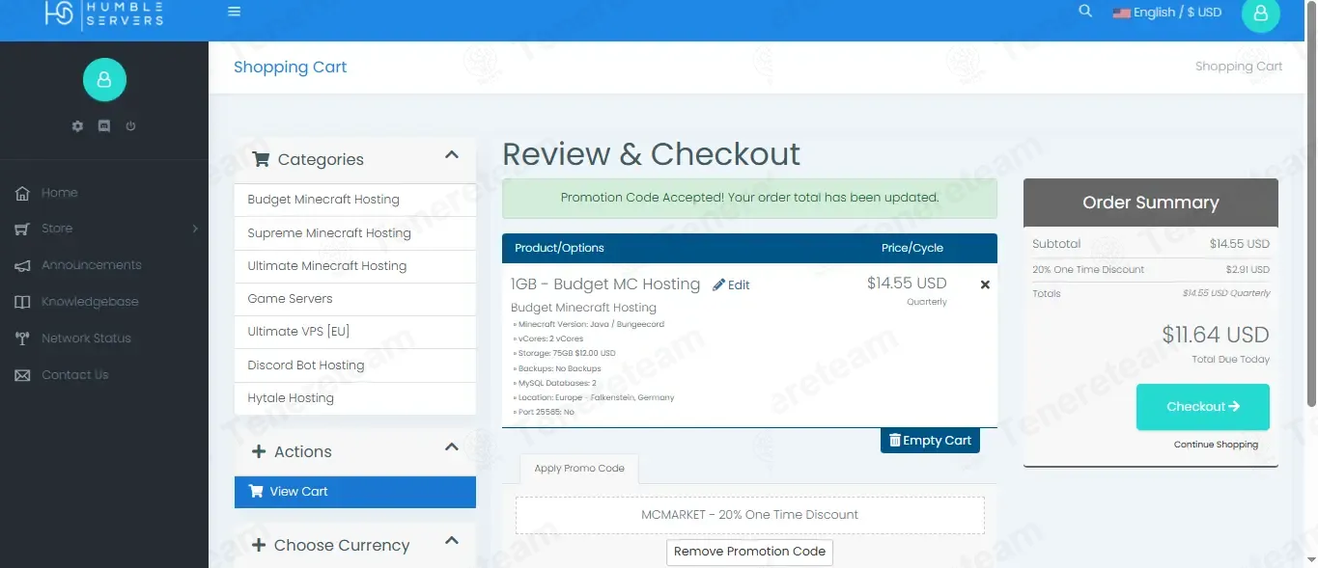Click the Continue Shopping link

(x=1216, y=445)
